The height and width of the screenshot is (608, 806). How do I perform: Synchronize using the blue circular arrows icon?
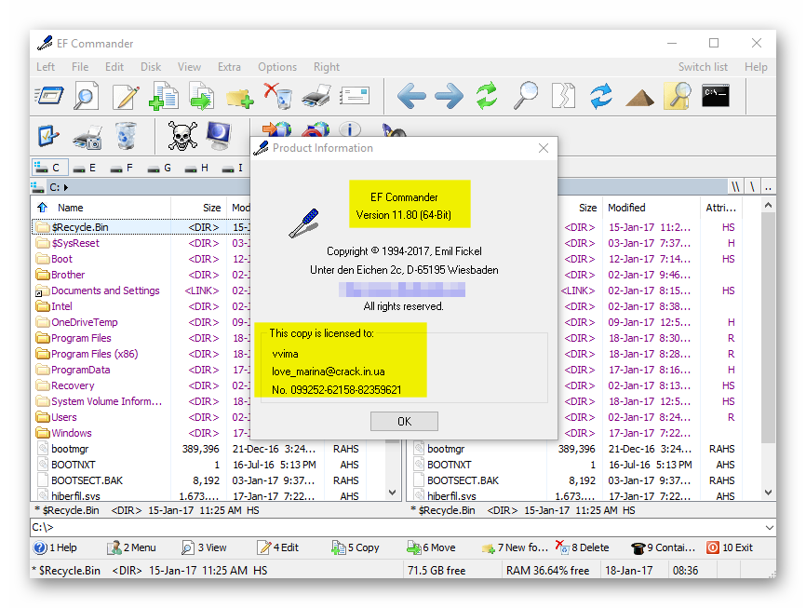(601, 96)
